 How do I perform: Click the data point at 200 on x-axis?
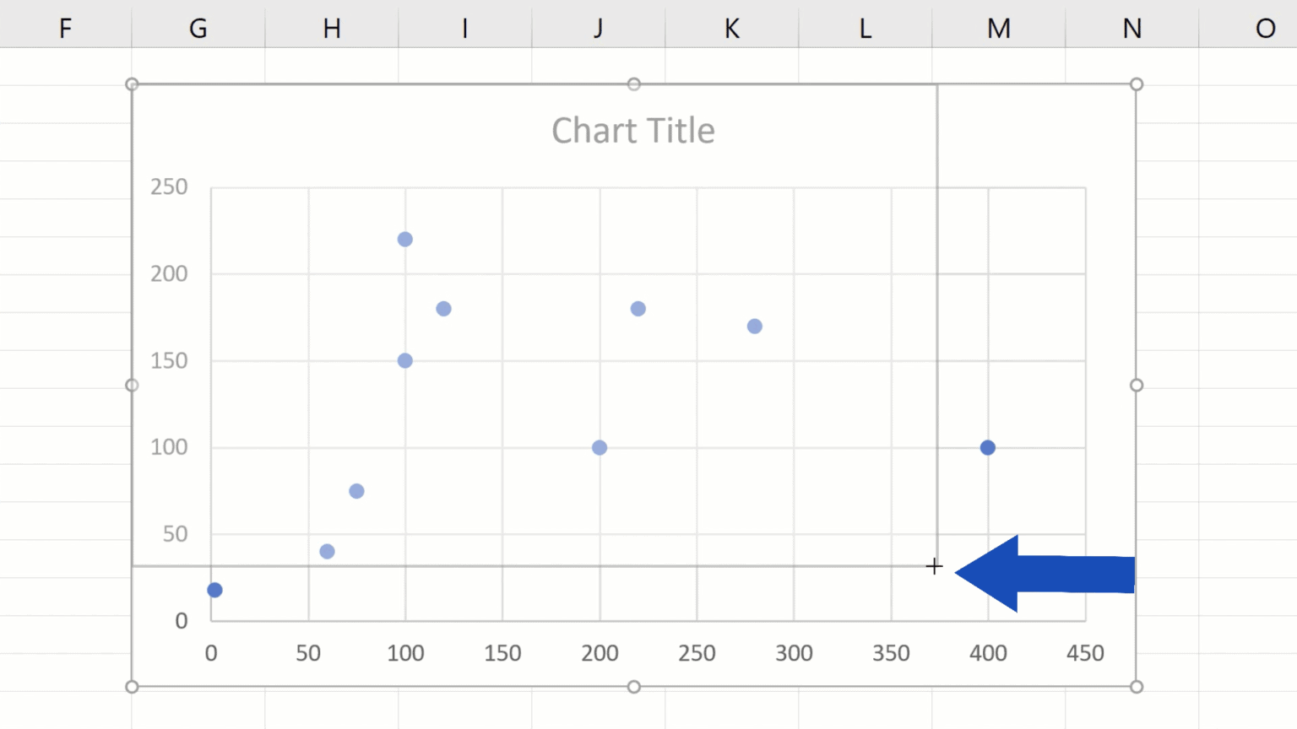(600, 446)
